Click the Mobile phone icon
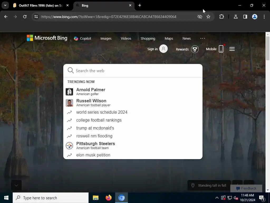The image size is (270, 203). 221,49
